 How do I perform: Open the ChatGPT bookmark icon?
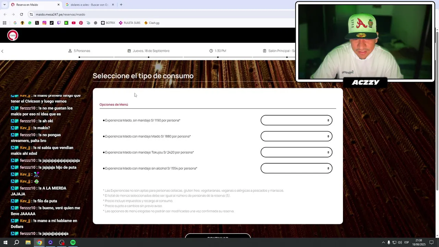[95, 23]
